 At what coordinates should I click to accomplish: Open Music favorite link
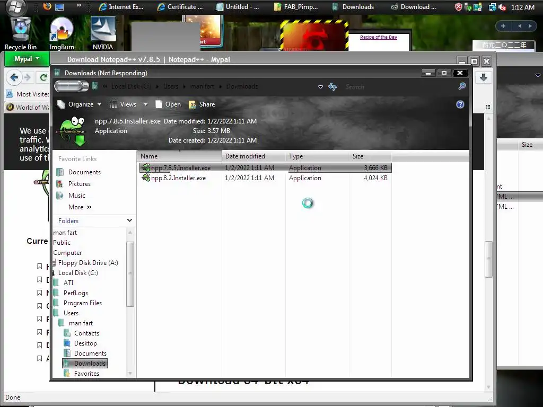71,196
